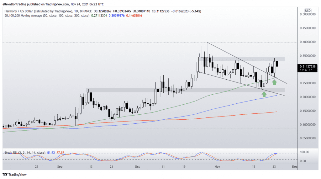
Task: Click the Stoch RSI value 81.93
Action: [51, 152]
